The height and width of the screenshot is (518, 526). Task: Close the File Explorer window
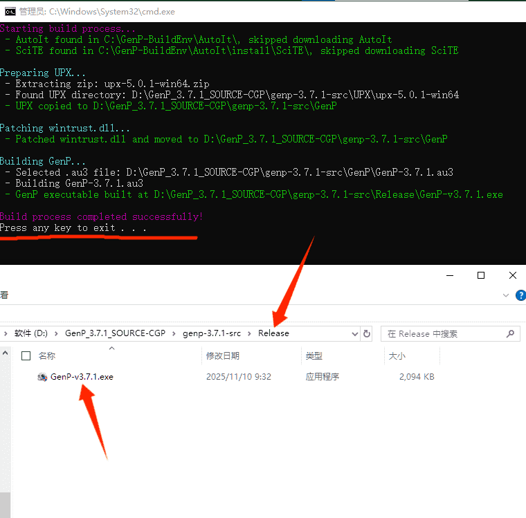click(512, 275)
